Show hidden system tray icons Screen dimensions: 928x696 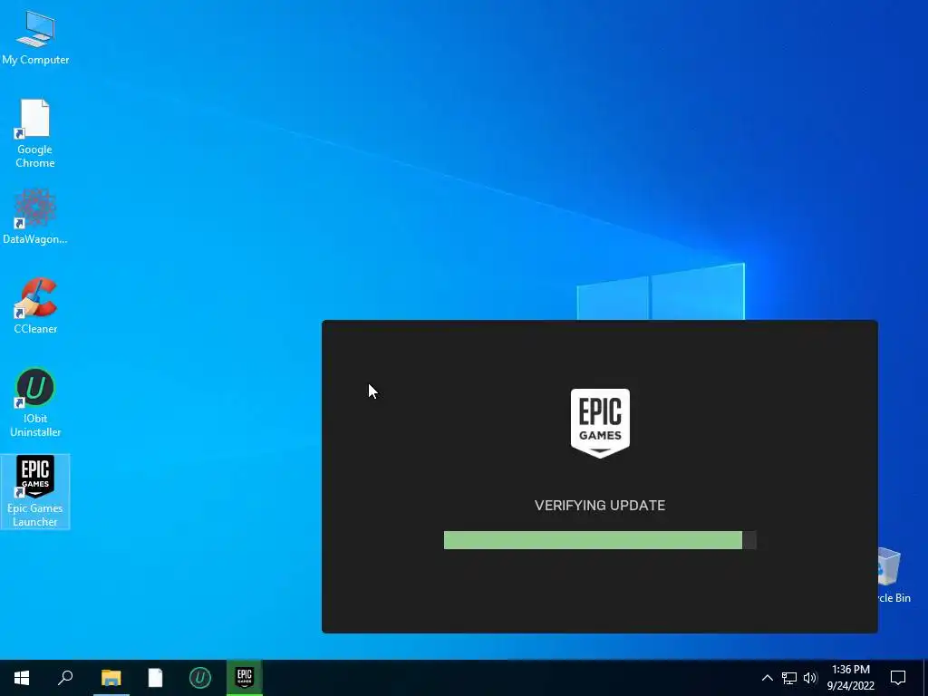(x=767, y=678)
